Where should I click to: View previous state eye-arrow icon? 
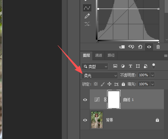coord(131,47)
